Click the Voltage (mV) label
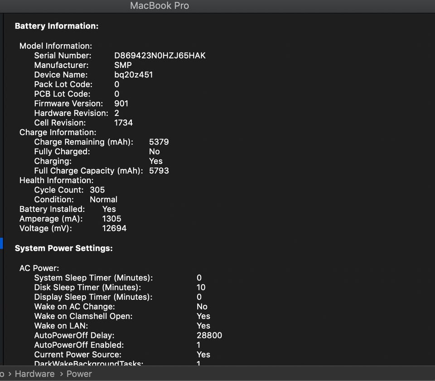Screen dimensions: 435x381 tap(46, 228)
